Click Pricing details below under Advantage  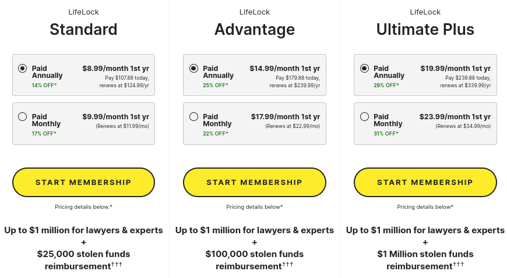tap(255, 207)
